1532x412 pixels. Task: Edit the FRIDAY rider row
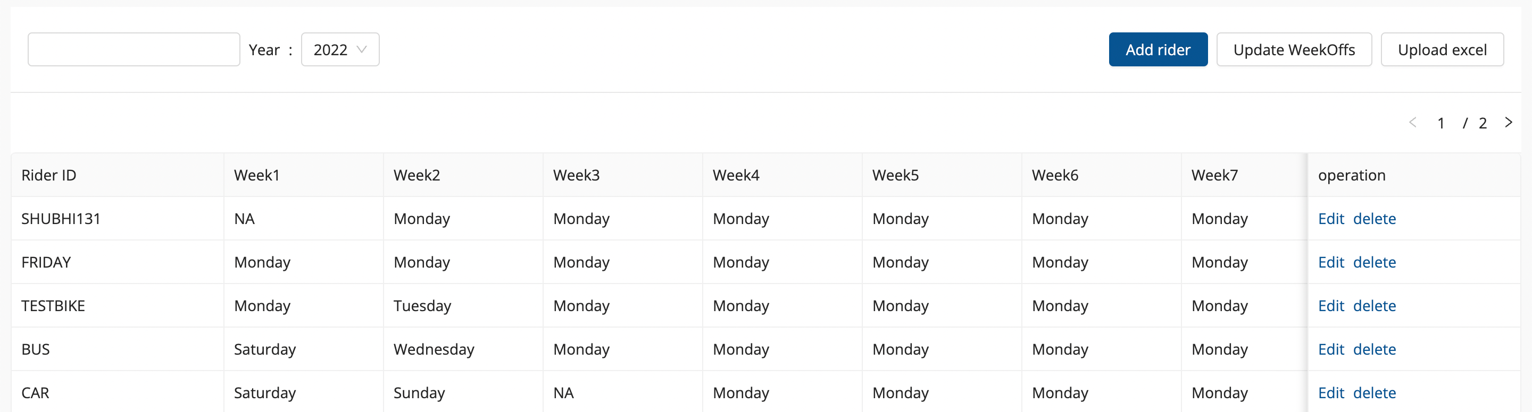[x=1330, y=262]
